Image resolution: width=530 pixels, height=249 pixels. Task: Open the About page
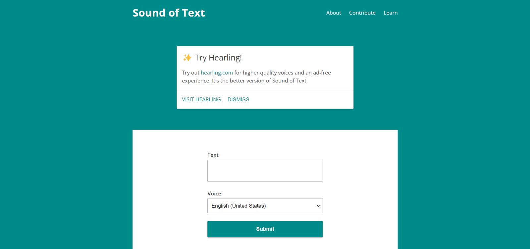[333, 13]
